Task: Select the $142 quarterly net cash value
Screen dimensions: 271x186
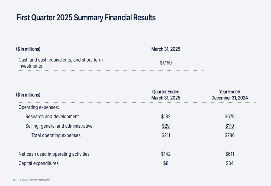Action: click(x=166, y=154)
